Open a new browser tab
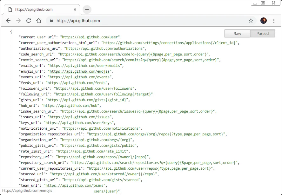282x195 pixels. (x=87, y=9)
